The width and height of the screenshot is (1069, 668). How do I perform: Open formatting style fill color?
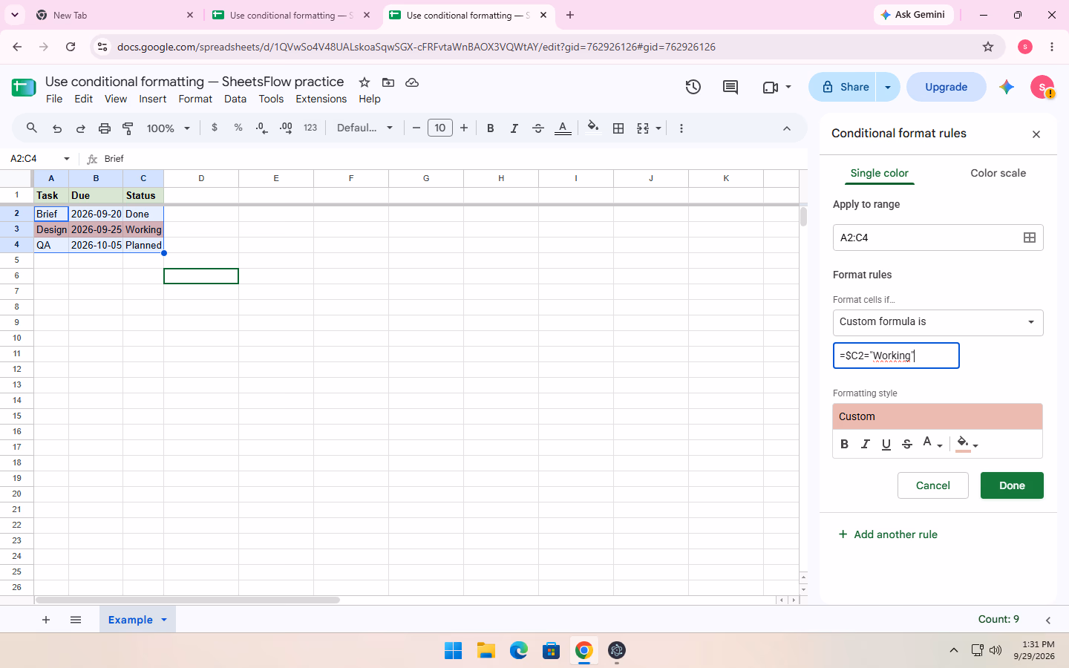[x=967, y=444]
